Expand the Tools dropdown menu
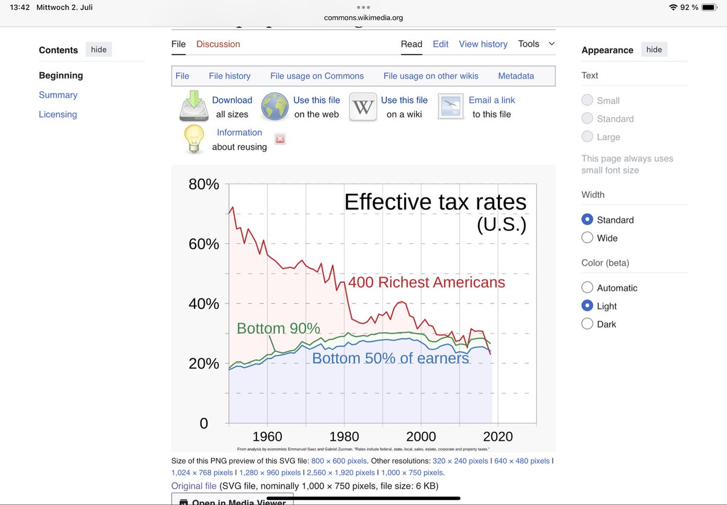Image resolution: width=727 pixels, height=505 pixels. pyautogui.click(x=536, y=44)
